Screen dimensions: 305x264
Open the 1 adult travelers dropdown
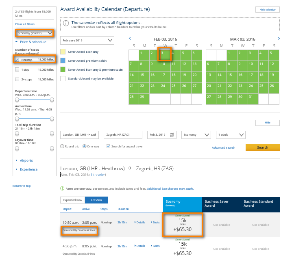[231, 135]
